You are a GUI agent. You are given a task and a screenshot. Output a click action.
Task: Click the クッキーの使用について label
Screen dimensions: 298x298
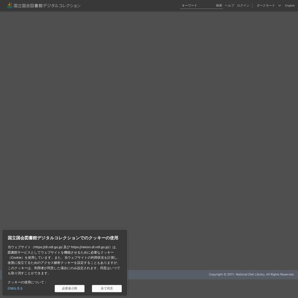click(x=27, y=282)
